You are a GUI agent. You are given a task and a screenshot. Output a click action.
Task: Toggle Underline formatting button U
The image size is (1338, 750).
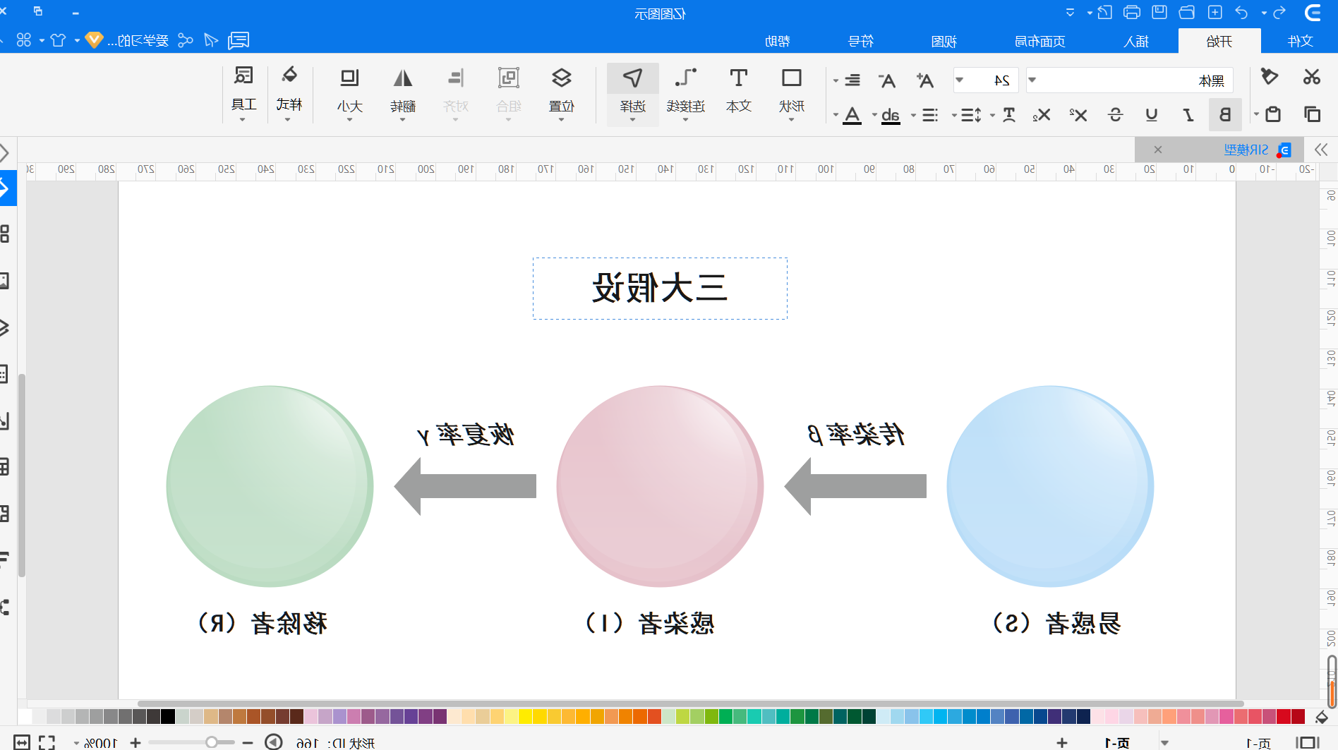[x=1152, y=114]
